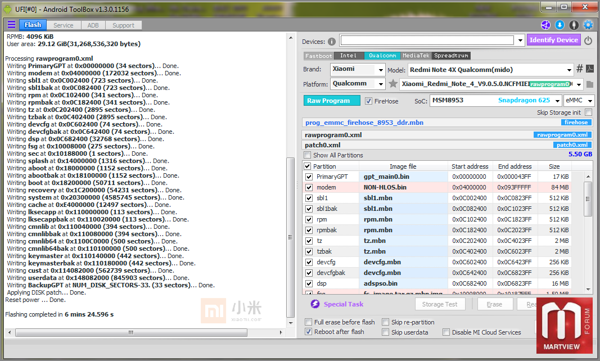Click the NON-HLOS.bin image file cell

(403, 188)
